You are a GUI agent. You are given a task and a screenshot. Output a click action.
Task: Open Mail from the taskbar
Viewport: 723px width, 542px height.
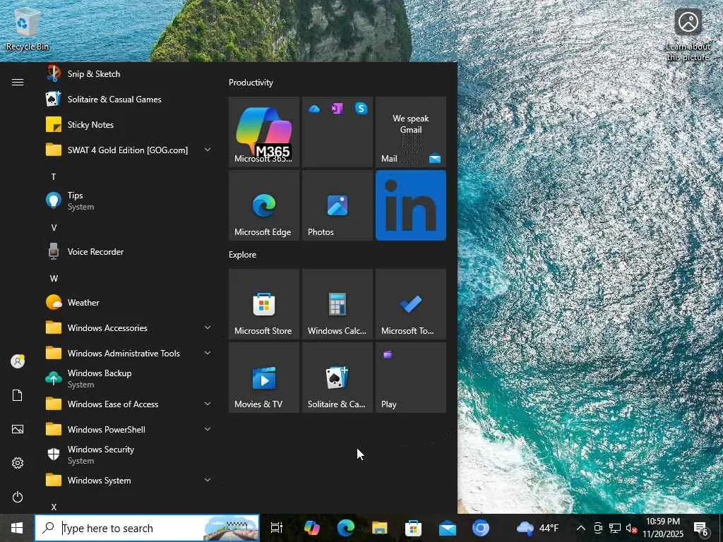pos(447,528)
